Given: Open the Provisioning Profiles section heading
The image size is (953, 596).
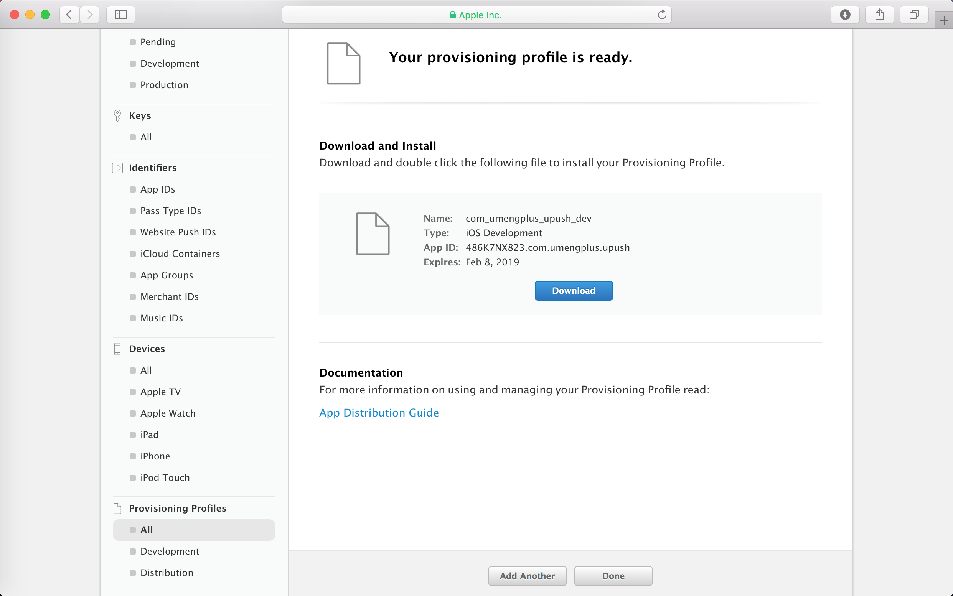Looking at the screenshot, I should click(x=177, y=509).
